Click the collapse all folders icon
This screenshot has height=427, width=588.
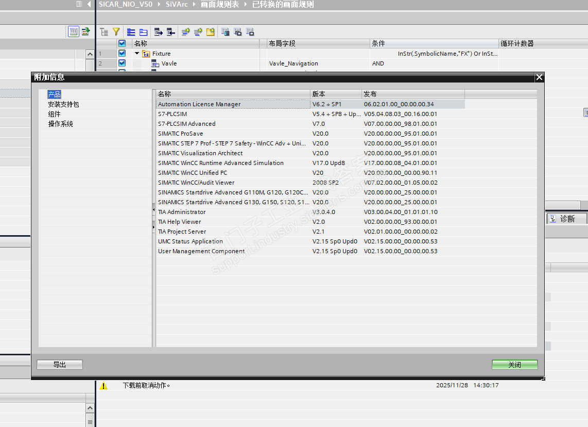143,32
